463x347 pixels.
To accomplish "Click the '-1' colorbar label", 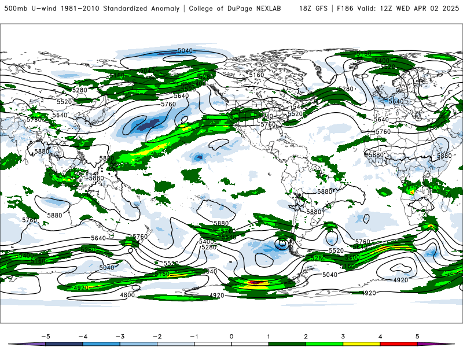I will coord(194,337).
